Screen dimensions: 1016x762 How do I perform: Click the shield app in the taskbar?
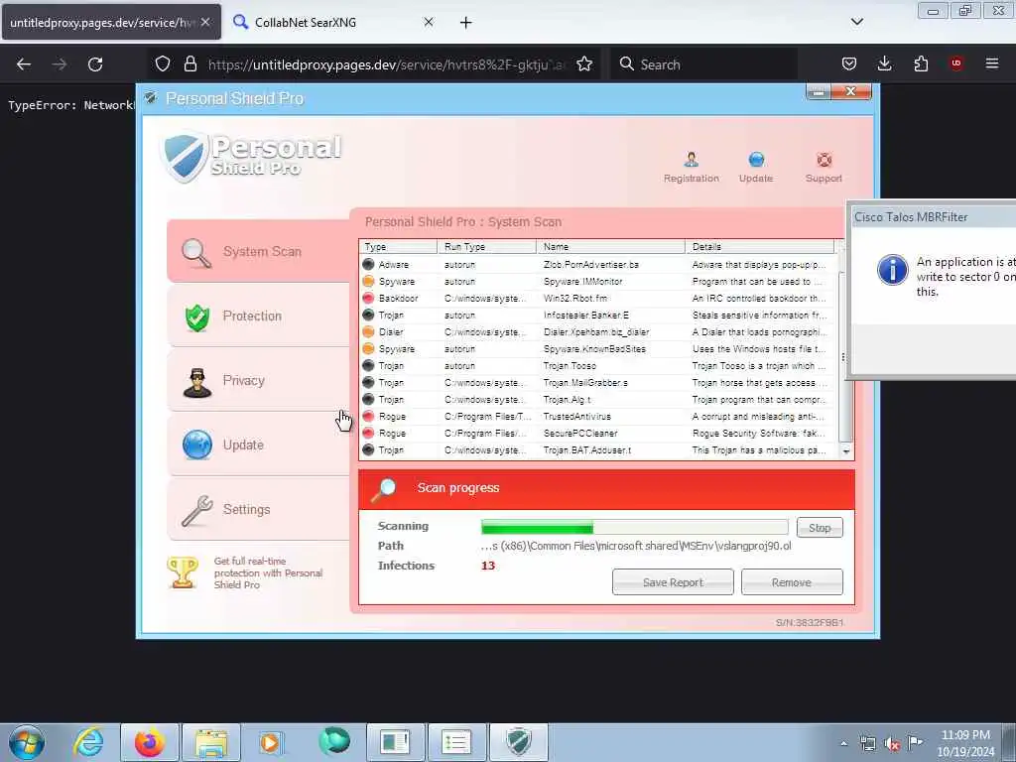coord(518,742)
